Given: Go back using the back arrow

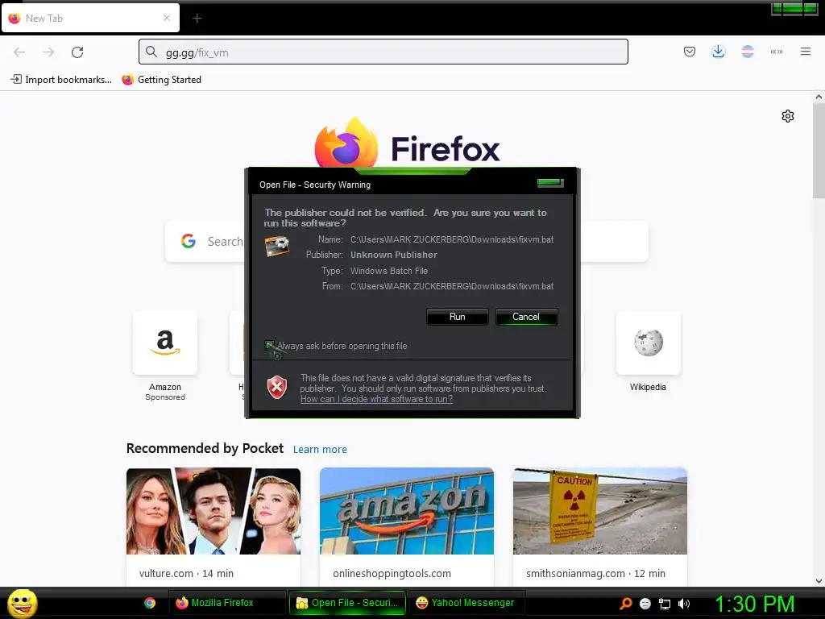Looking at the screenshot, I should click(x=19, y=52).
